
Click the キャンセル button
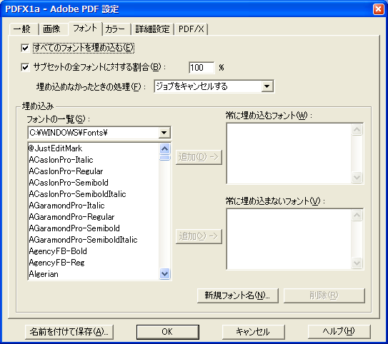(x=253, y=332)
